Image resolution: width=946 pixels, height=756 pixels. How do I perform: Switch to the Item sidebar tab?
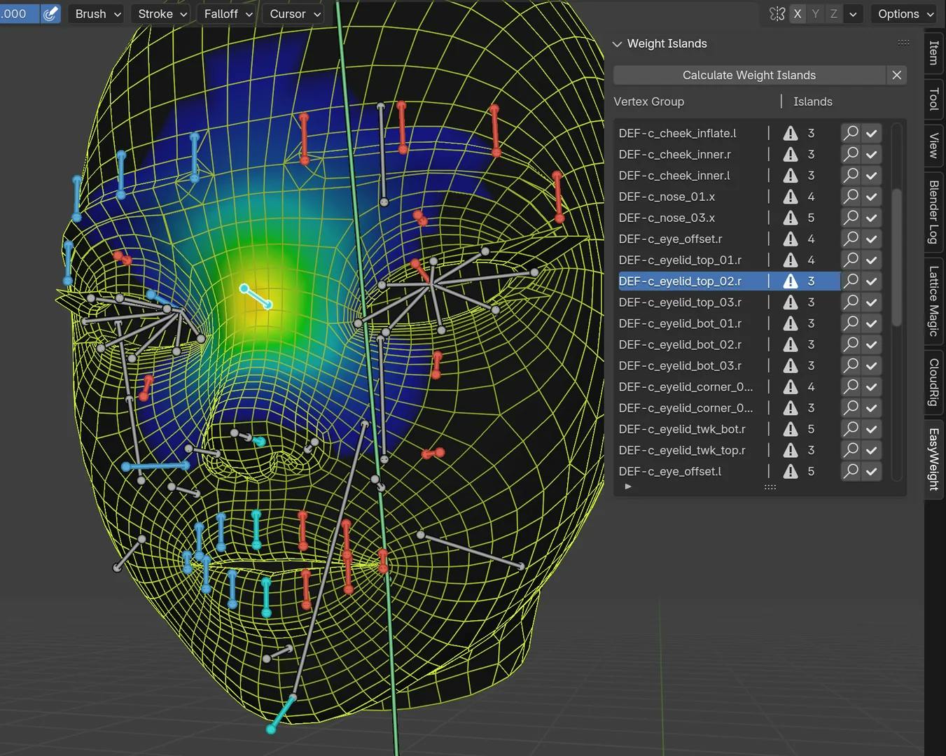pyautogui.click(x=933, y=52)
